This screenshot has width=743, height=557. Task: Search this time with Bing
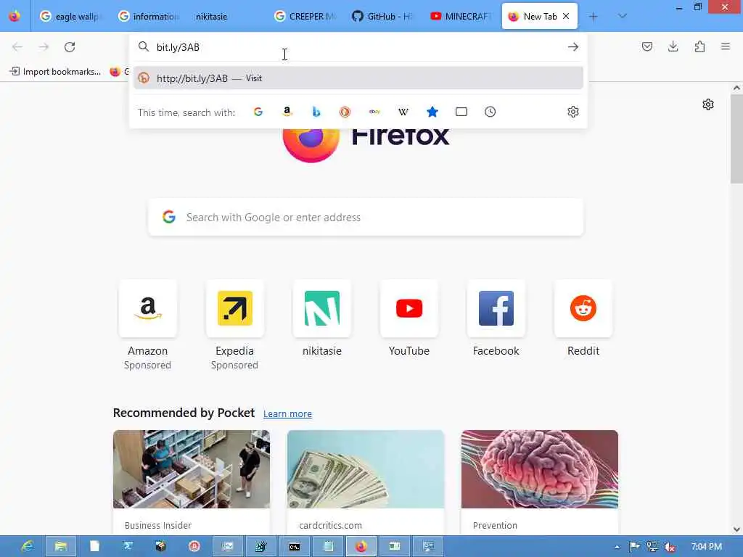point(316,112)
